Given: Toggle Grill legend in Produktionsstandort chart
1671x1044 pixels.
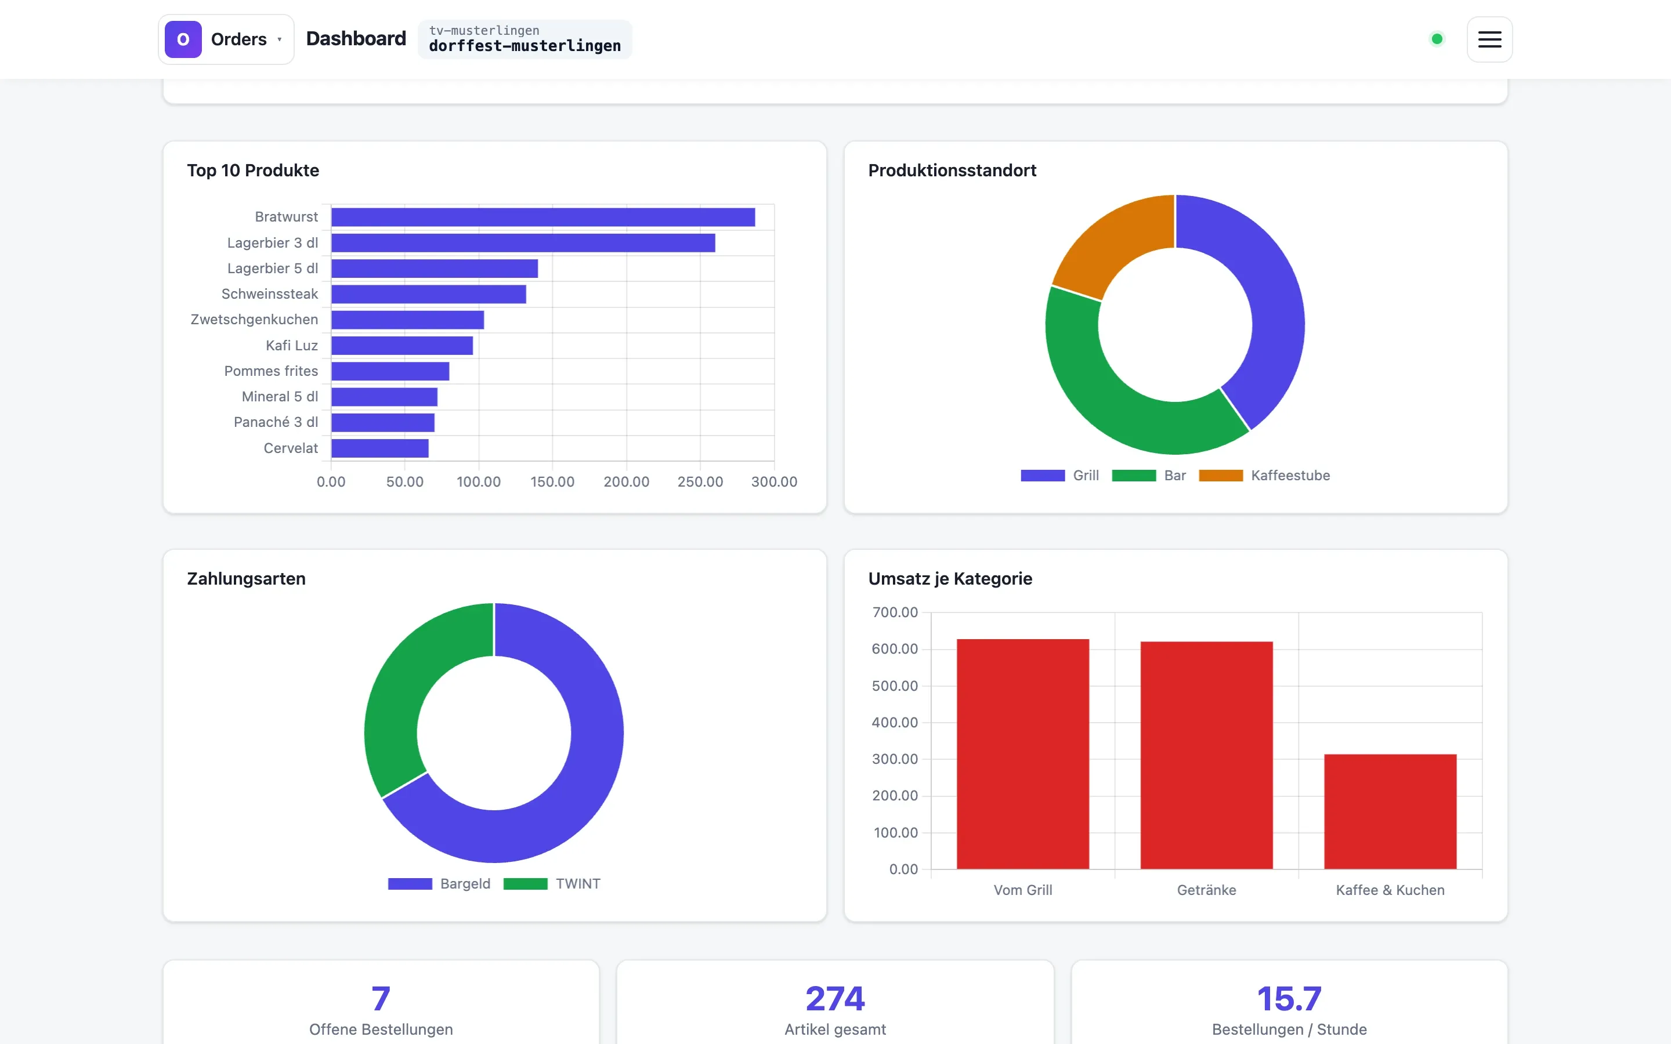Looking at the screenshot, I should click(x=1059, y=475).
